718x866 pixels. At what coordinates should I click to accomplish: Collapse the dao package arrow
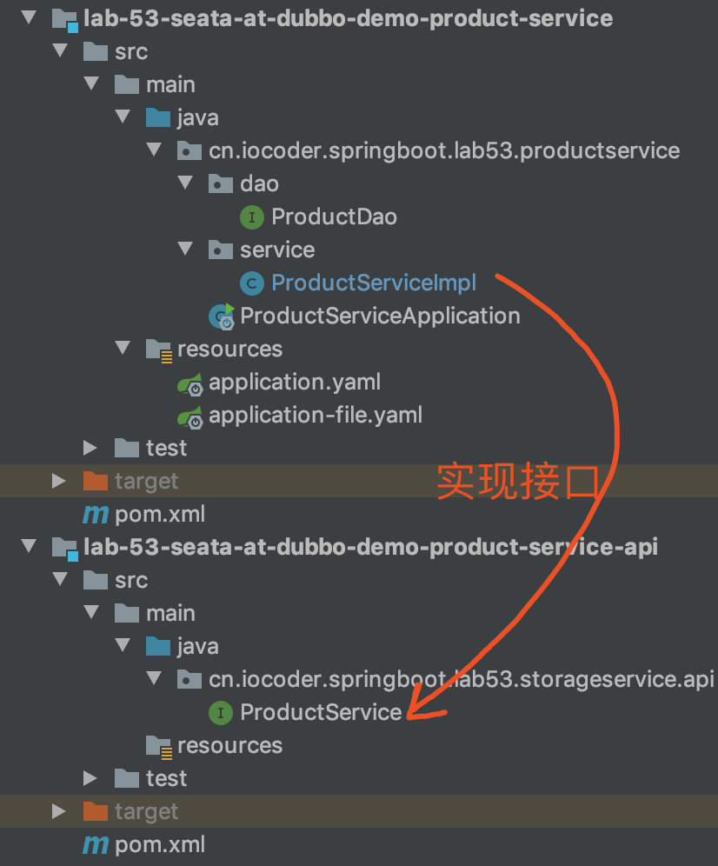(185, 183)
